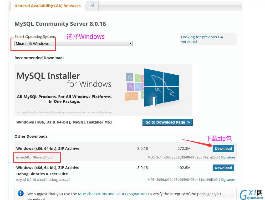Open the Select Operating System dropdown
This screenshot has width=265, height=200.
click(x=74, y=44)
